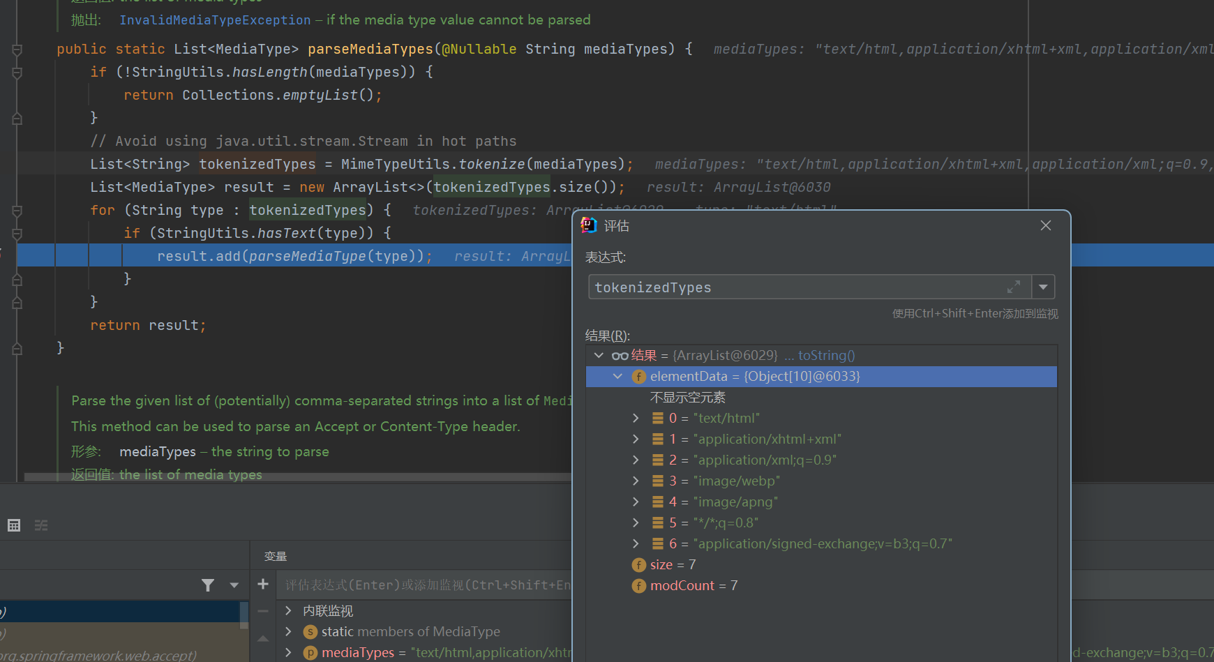The width and height of the screenshot is (1214, 662).
Task: Click the filter frames funnel icon
Action: click(208, 585)
